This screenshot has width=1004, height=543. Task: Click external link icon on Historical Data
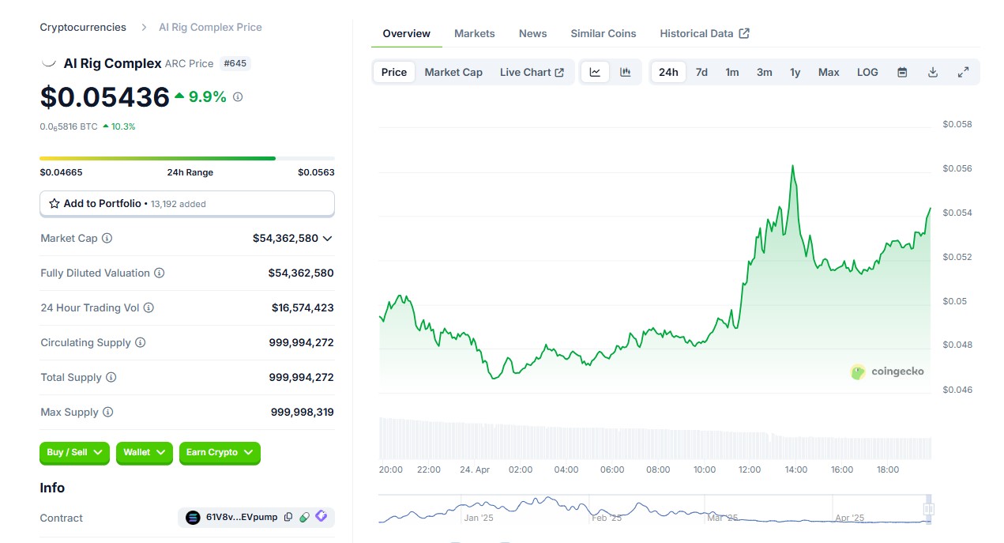[x=744, y=33]
